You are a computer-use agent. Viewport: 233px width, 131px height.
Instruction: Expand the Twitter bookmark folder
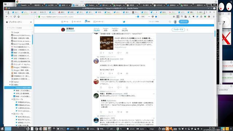tap(10, 82)
